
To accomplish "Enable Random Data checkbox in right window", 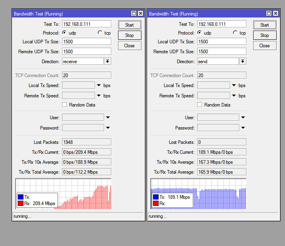I will (x=200, y=105).
